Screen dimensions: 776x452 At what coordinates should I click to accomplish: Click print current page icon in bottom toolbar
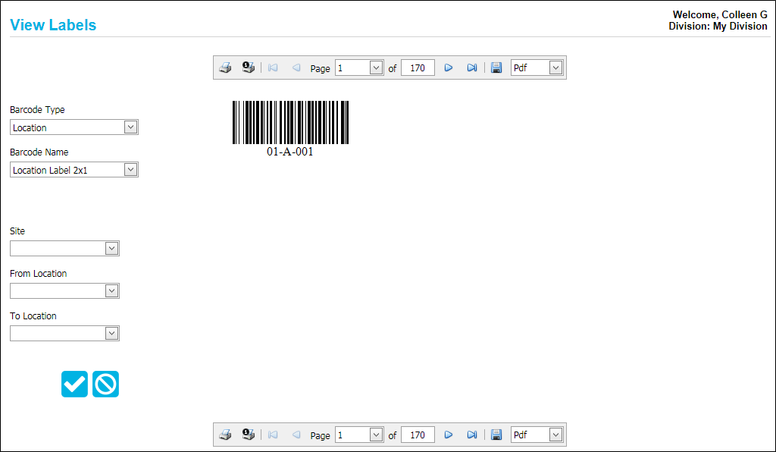coord(249,434)
